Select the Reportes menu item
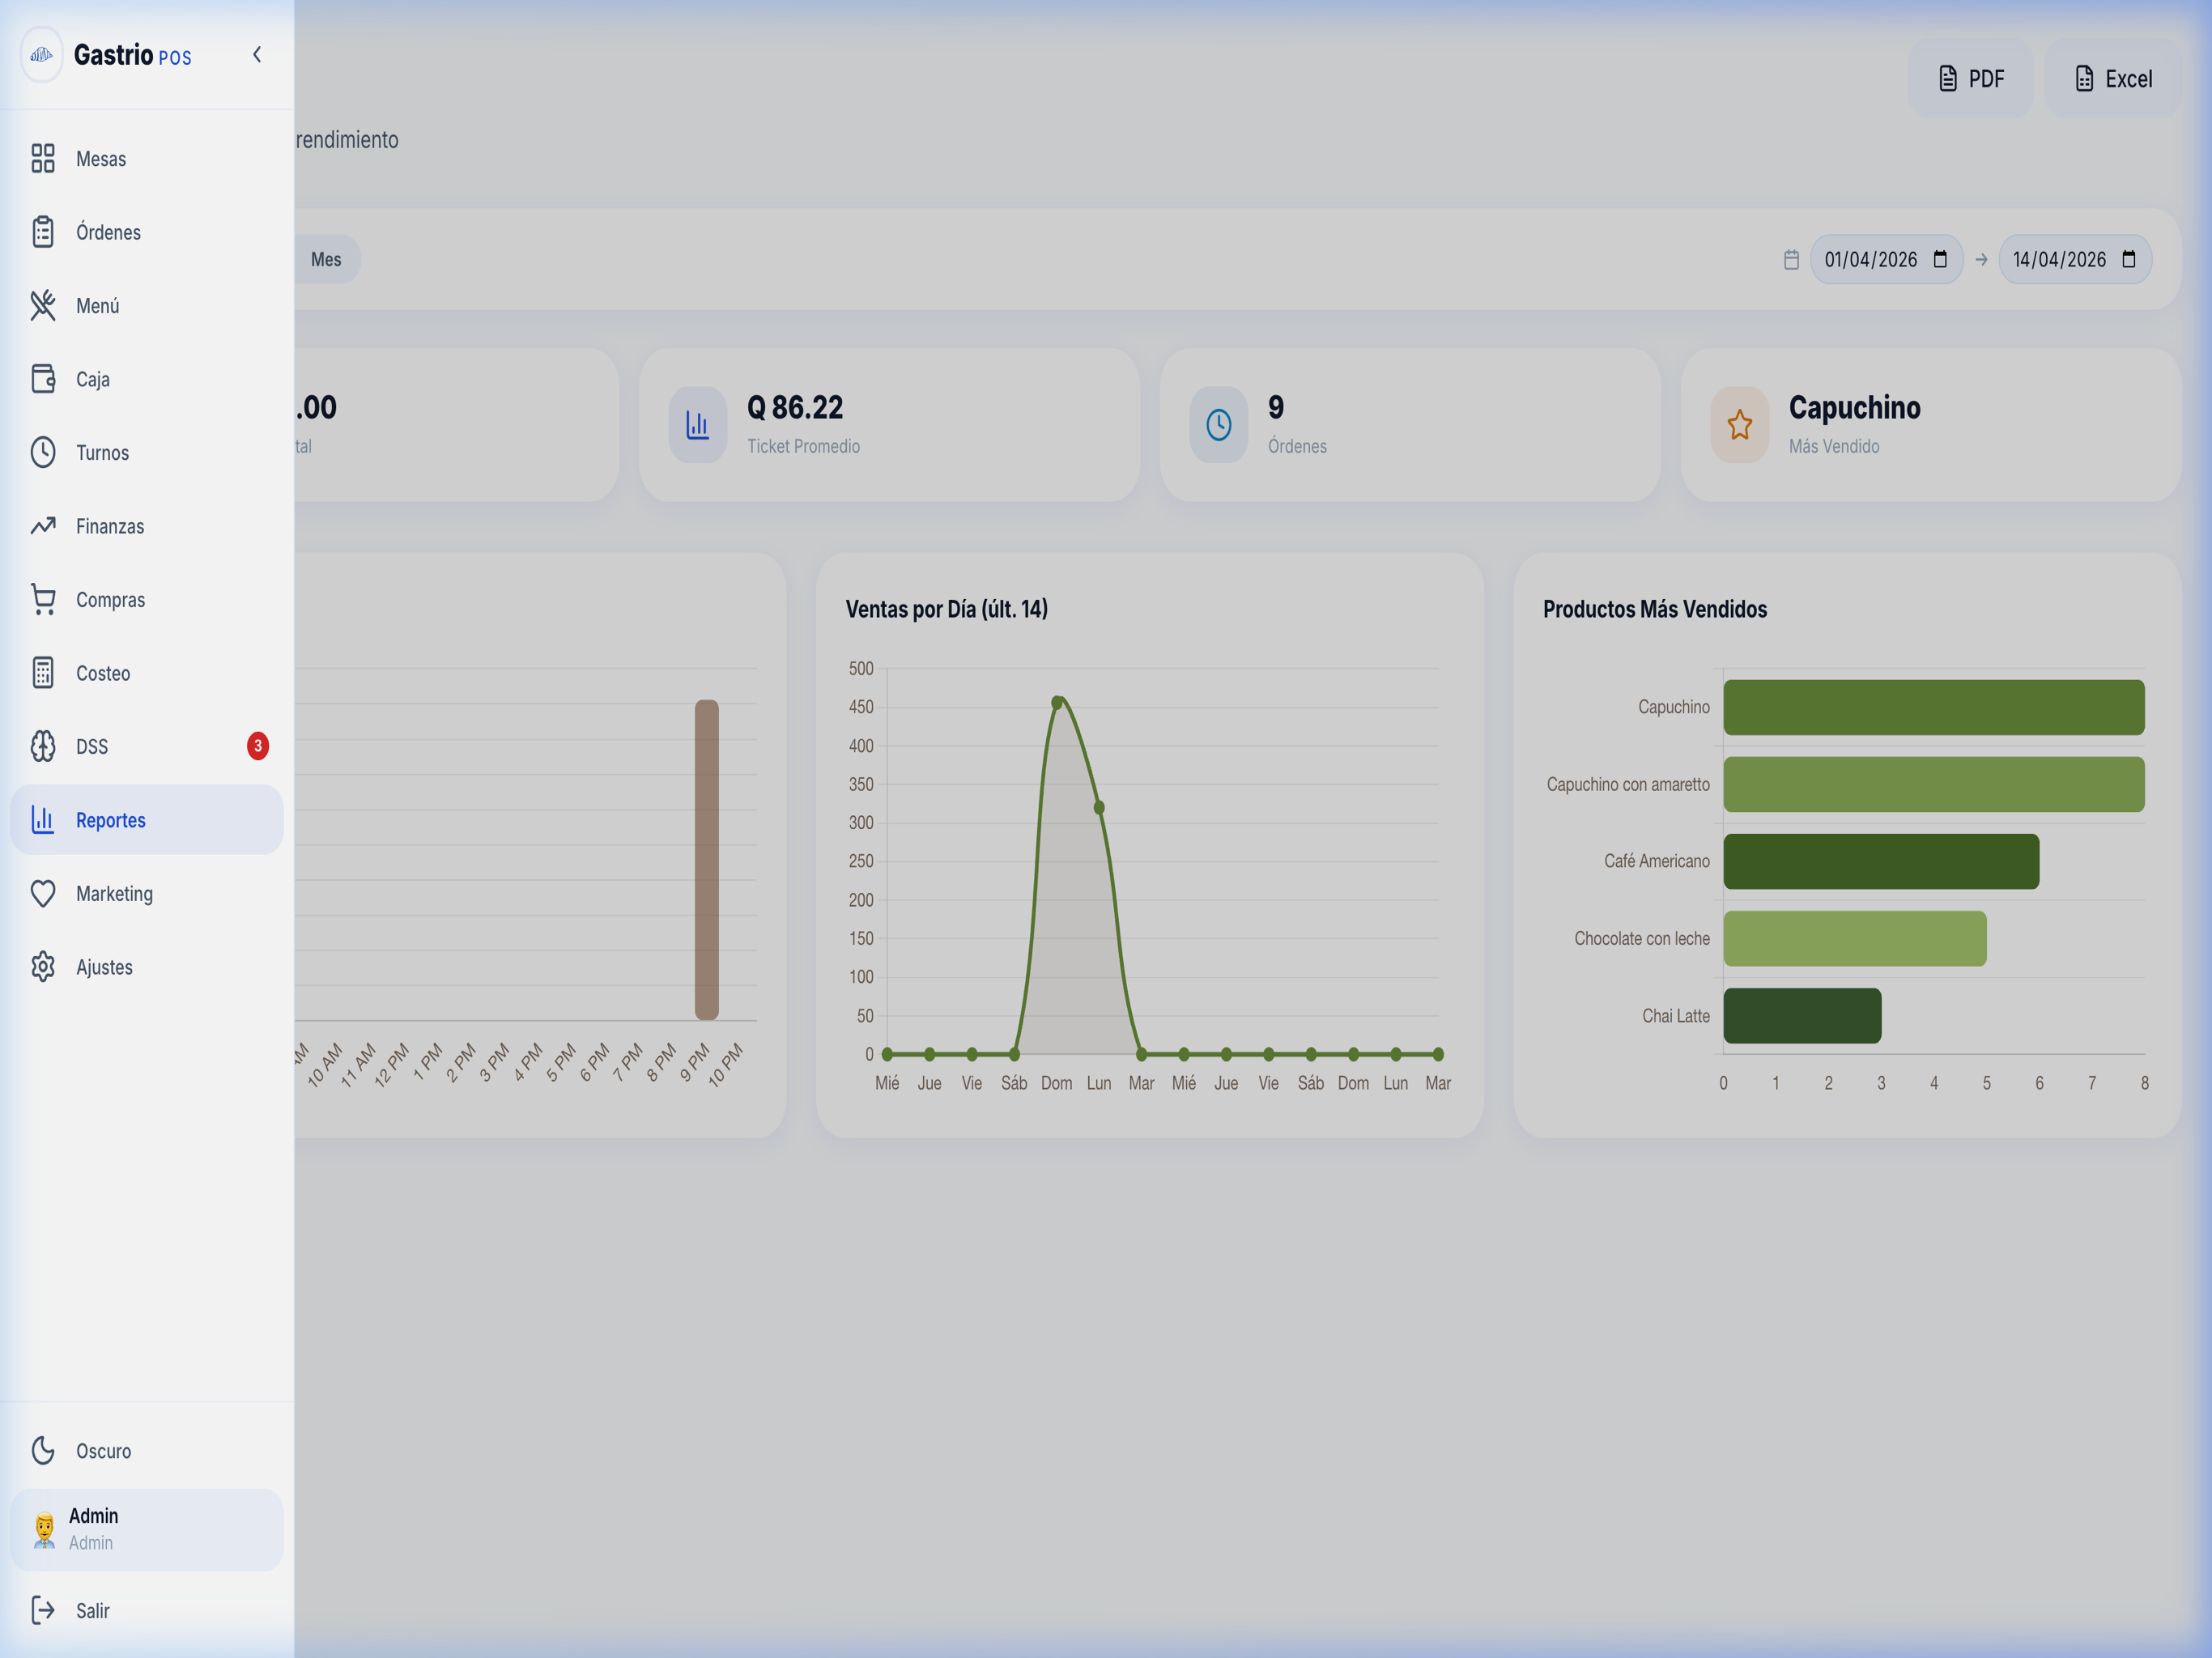2212x1658 pixels. pyautogui.click(x=147, y=820)
